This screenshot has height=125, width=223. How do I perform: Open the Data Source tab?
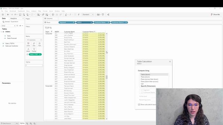click(6, 124)
